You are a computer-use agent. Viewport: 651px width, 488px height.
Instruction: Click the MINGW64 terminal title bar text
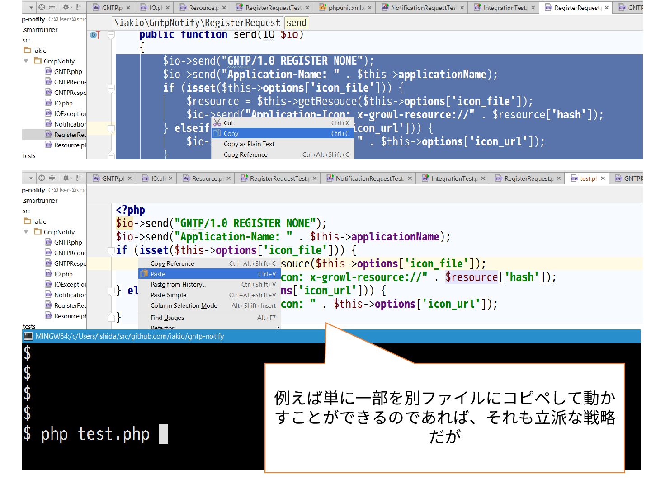(129, 336)
